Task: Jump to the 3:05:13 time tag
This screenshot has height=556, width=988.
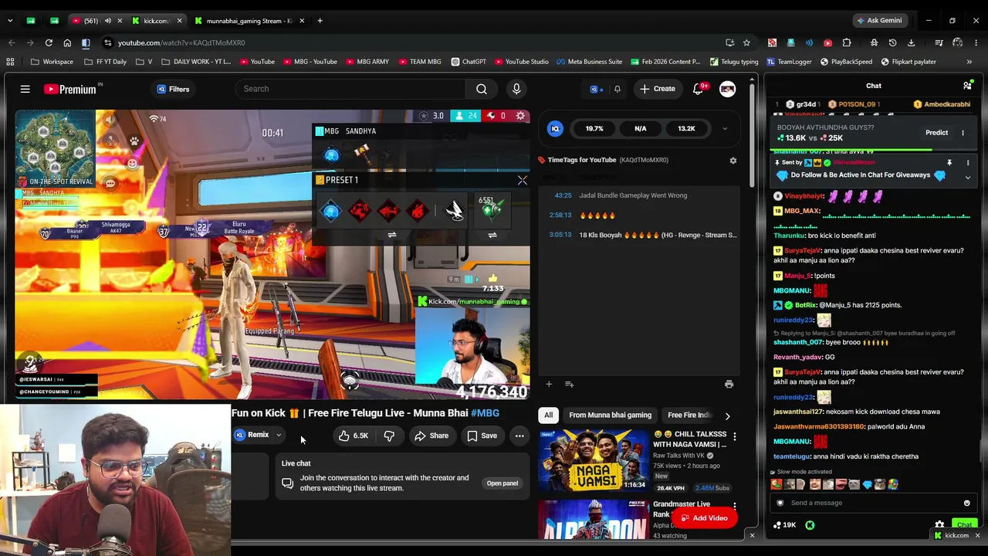Action: (x=560, y=235)
